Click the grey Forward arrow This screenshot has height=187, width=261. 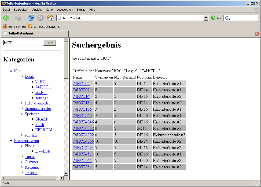pos(18,18)
